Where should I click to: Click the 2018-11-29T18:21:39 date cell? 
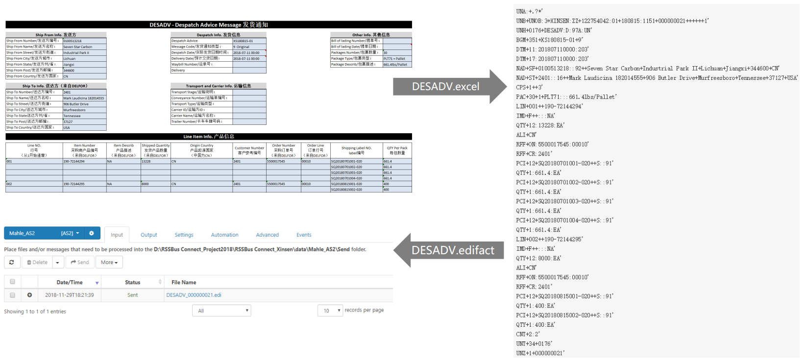(70, 295)
